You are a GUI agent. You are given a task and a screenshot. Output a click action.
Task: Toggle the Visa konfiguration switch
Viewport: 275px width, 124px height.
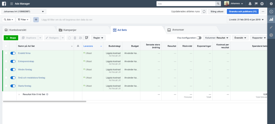[199, 38]
